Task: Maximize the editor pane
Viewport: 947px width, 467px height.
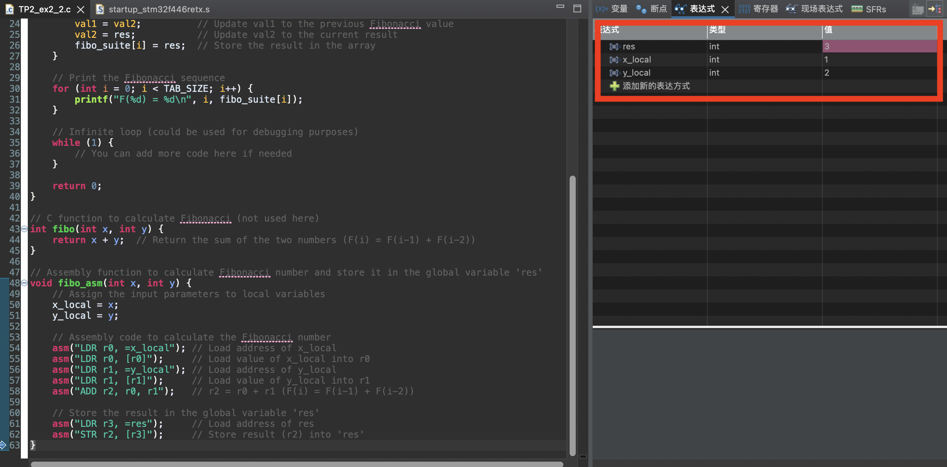Action: click(577, 8)
